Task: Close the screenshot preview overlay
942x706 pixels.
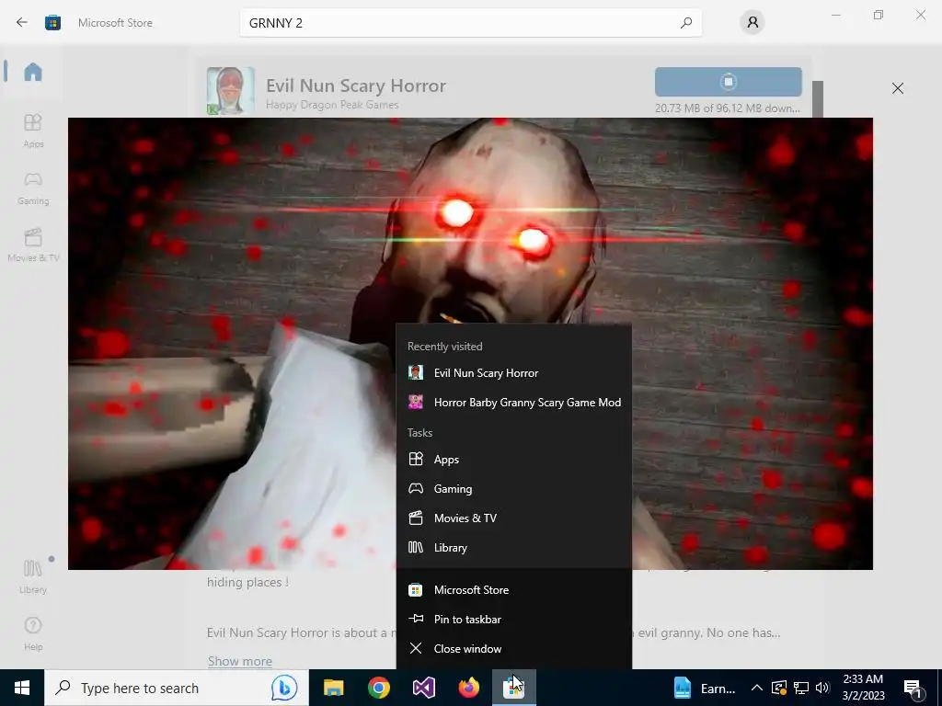Action: point(898,88)
